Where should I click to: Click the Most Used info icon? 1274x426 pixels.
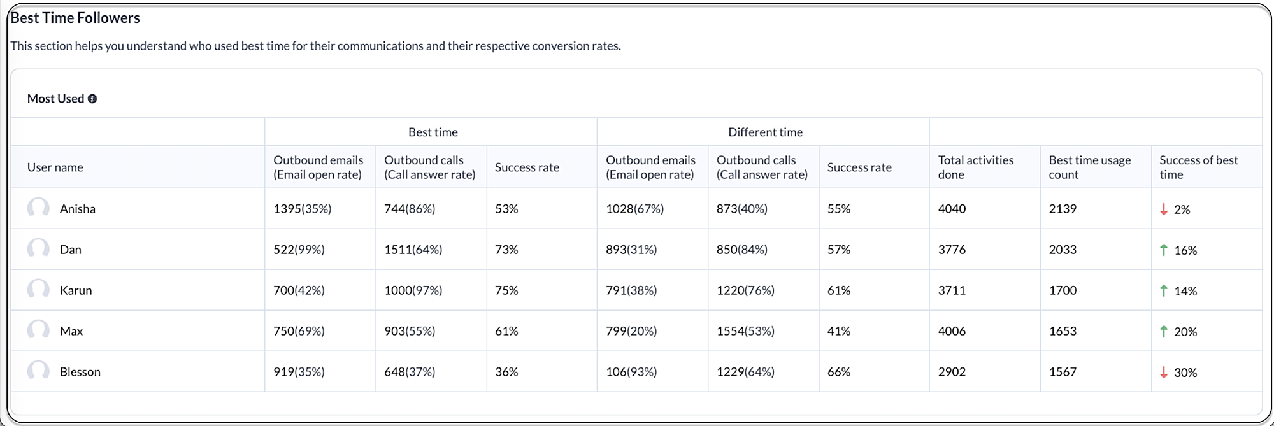(92, 99)
